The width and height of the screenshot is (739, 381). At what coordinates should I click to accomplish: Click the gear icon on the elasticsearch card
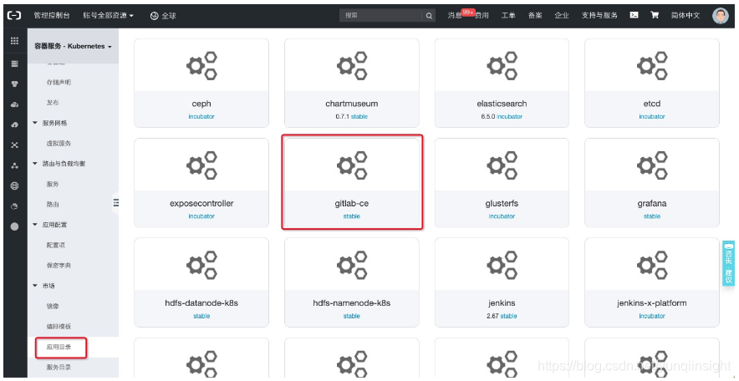coord(502,65)
